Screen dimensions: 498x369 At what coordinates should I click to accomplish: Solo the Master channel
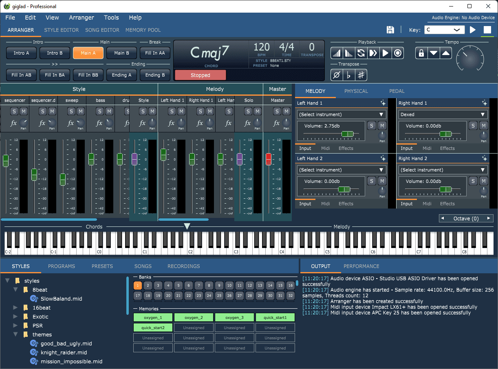pos(277,112)
